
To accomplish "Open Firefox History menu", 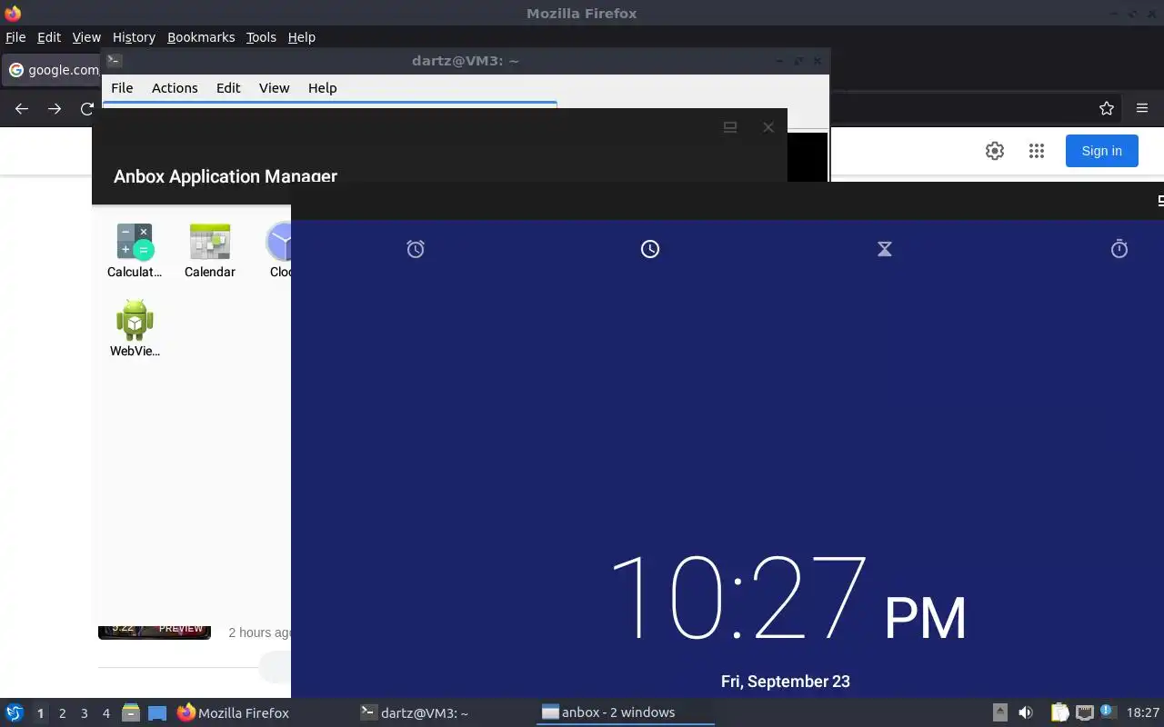I will point(134,37).
